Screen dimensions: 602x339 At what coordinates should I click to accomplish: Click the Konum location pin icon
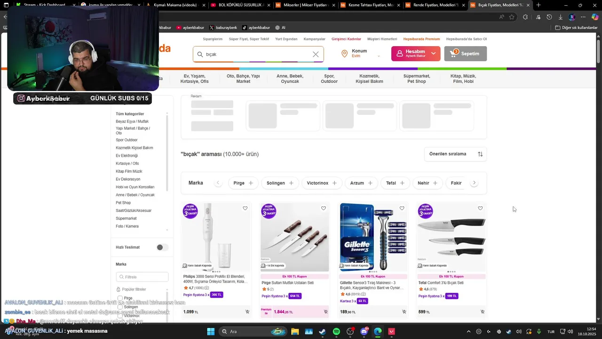pyautogui.click(x=344, y=54)
